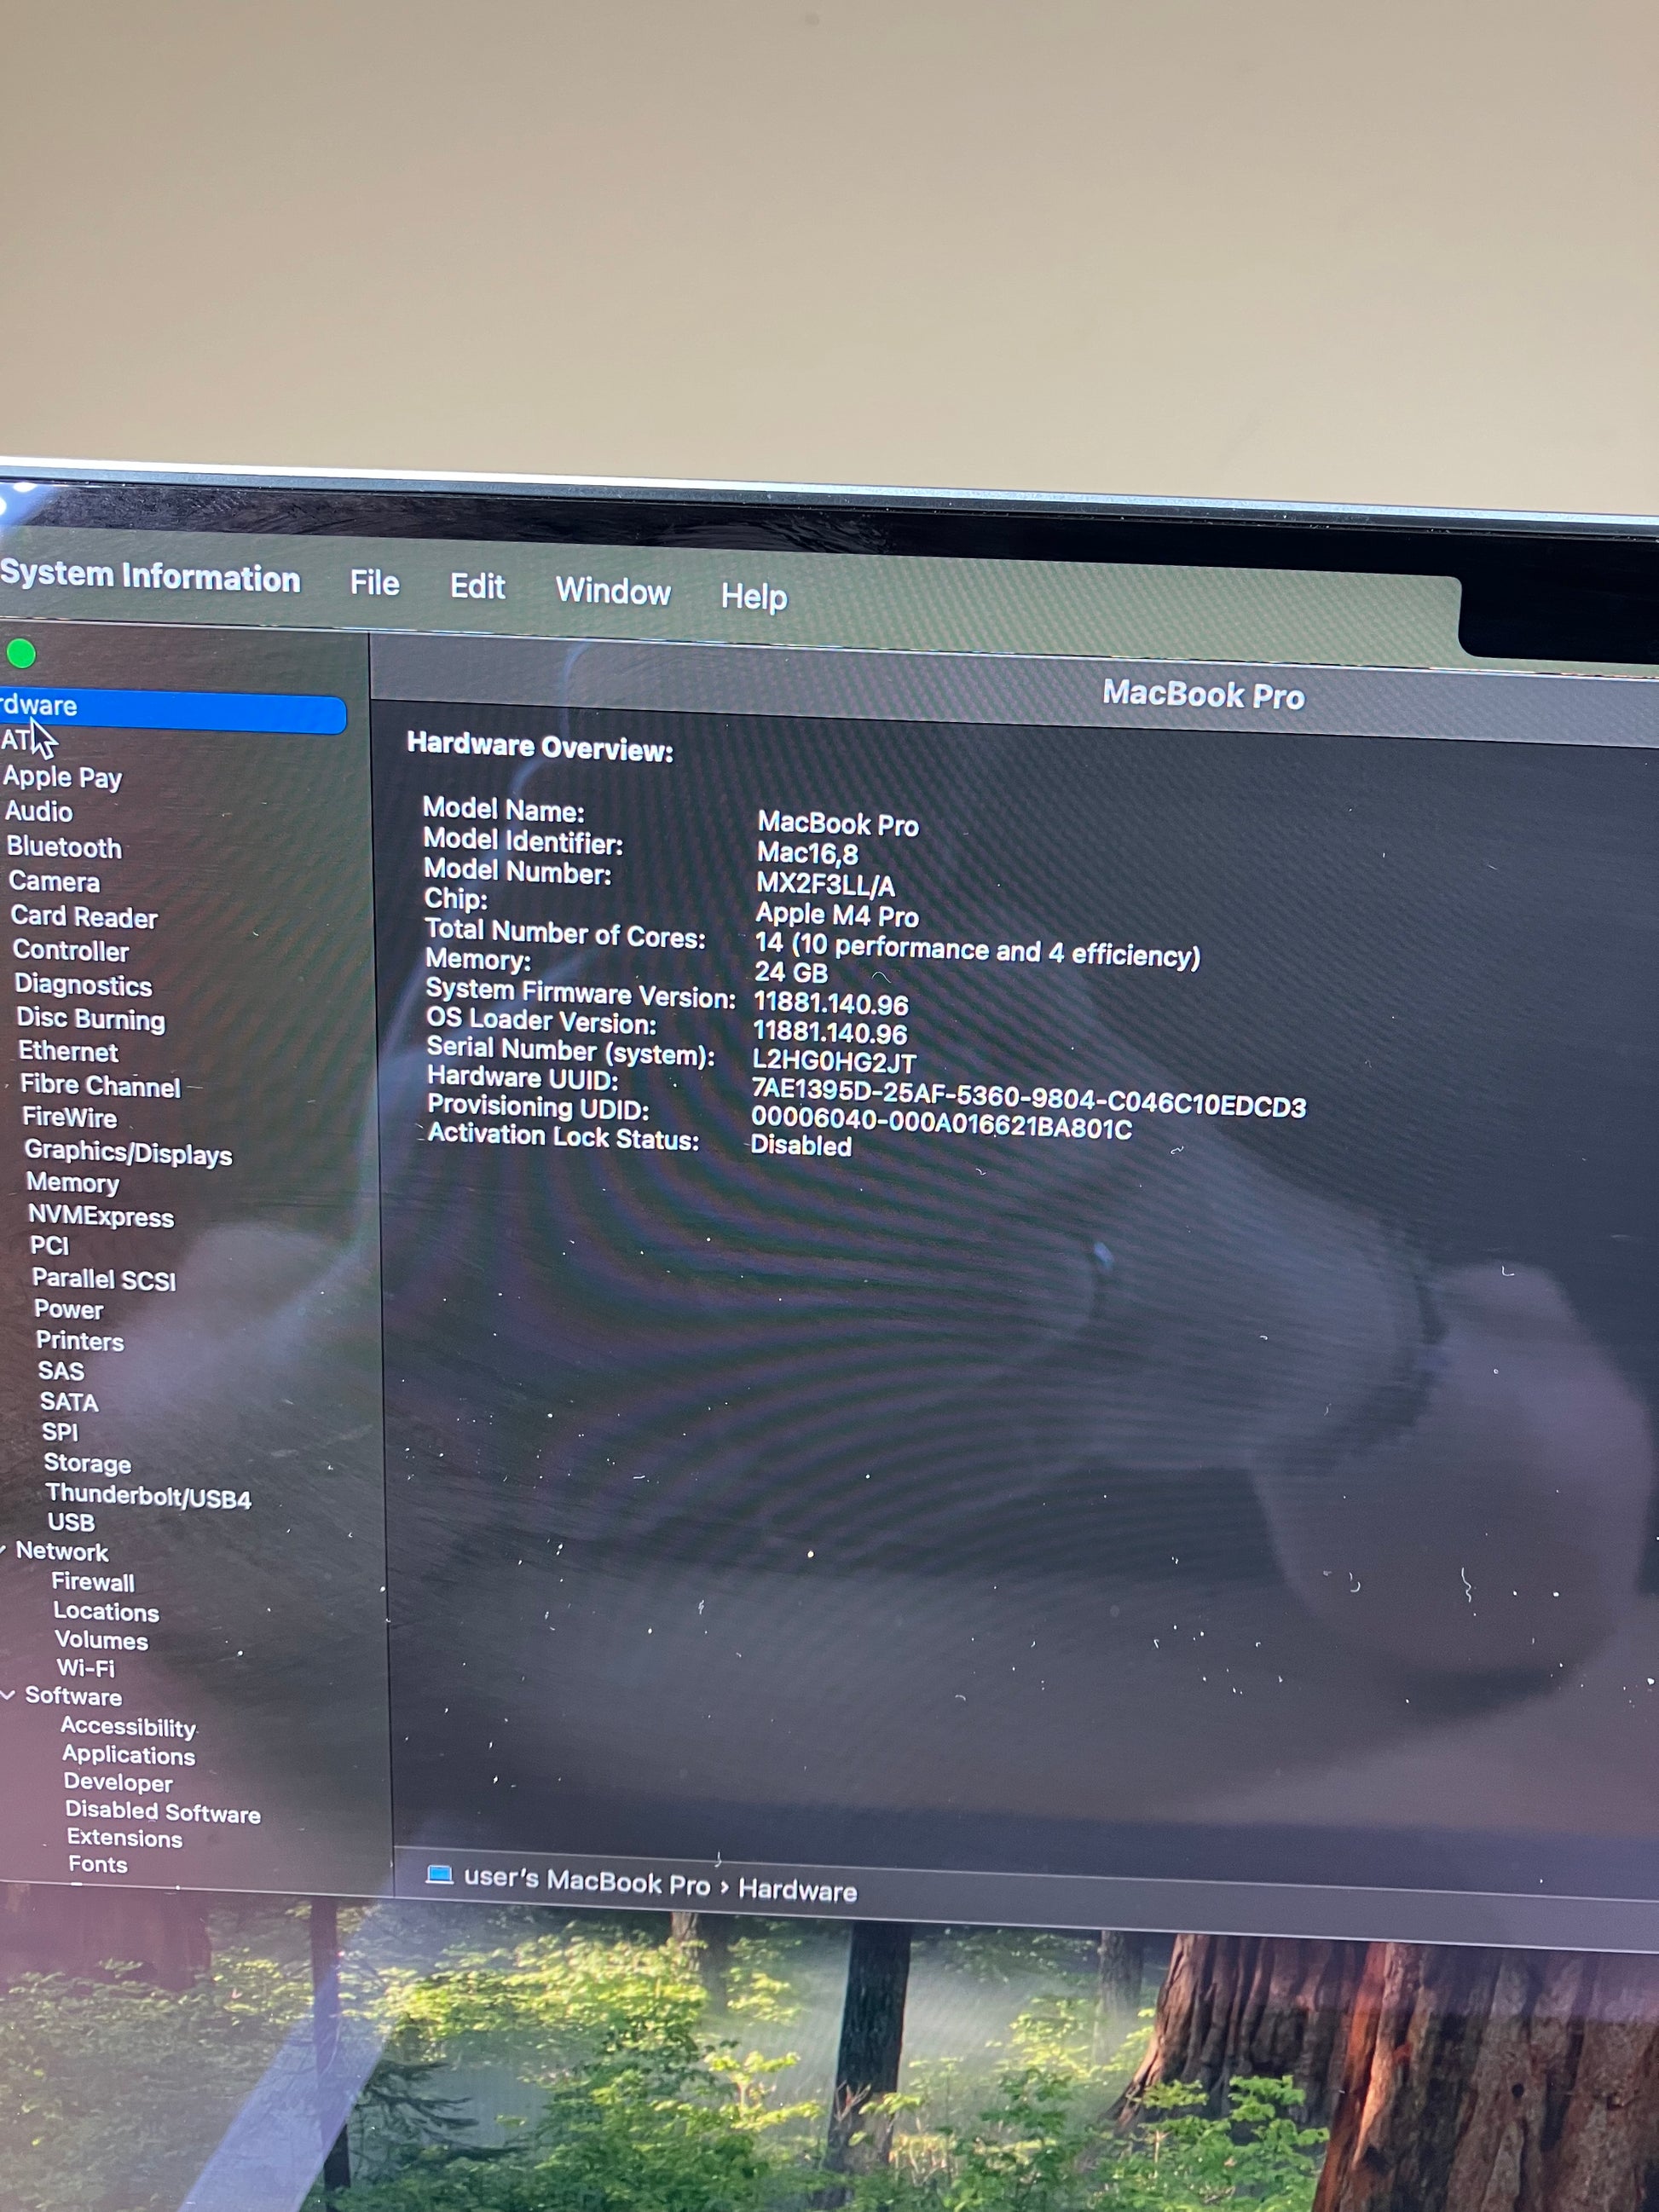Select Disc Burning in the sidebar

(91, 1019)
